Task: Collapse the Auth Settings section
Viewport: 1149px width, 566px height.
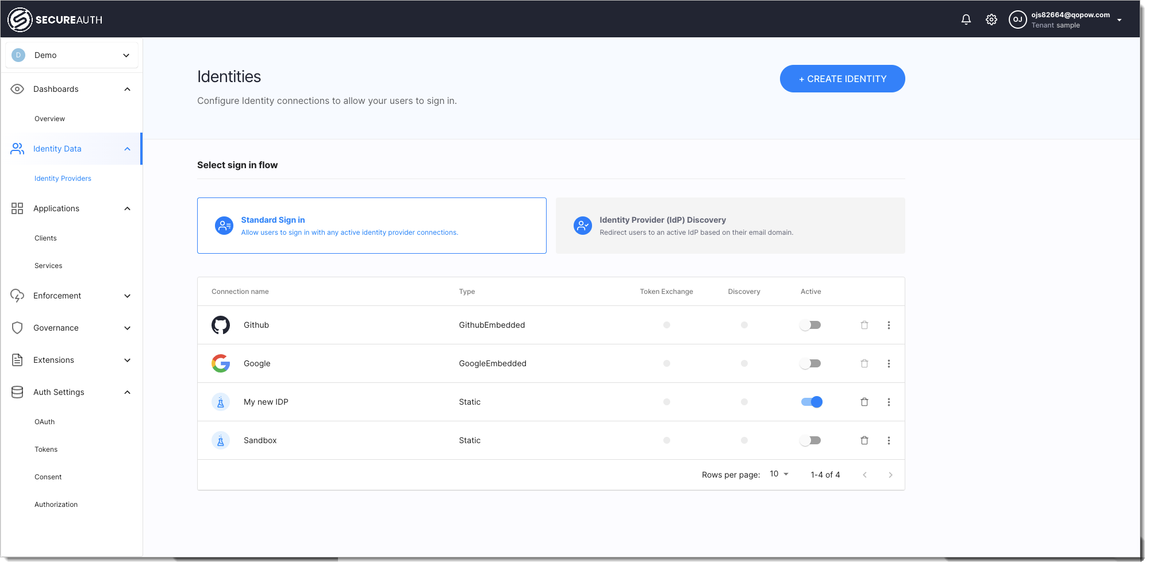Action: pos(128,392)
